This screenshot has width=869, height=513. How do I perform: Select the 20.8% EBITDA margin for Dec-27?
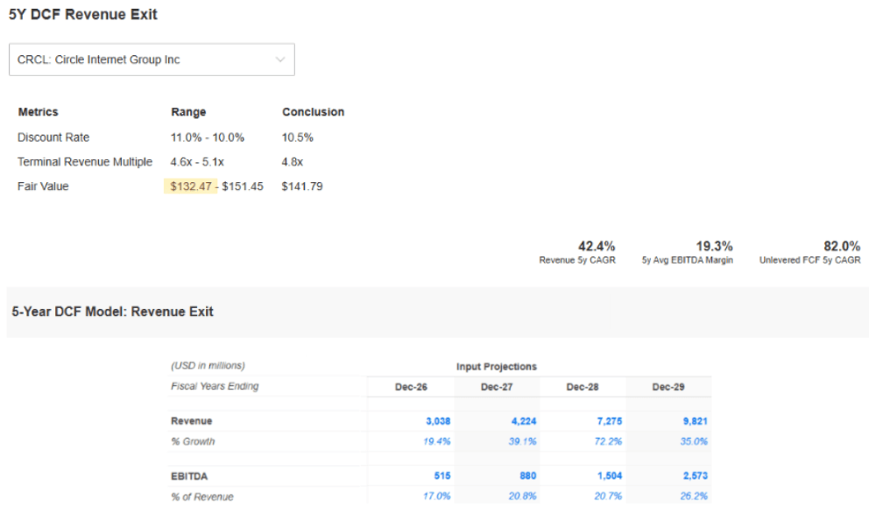click(x=523, y=495)
